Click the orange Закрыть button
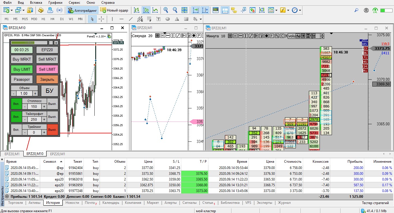 47,79
